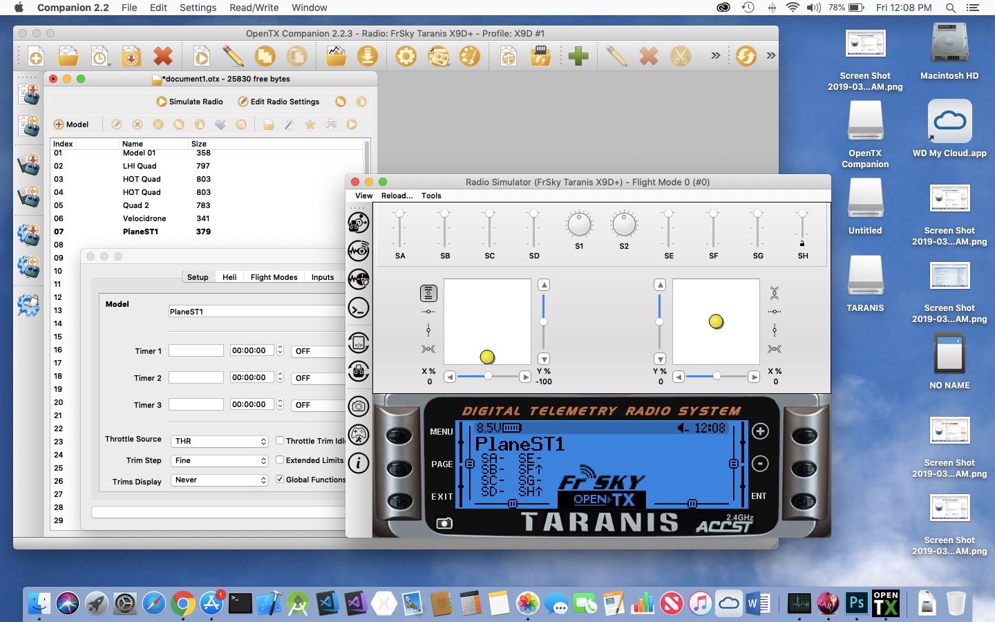
Task: Click the plus button on Taranis radio
Action: pos(760,431)
